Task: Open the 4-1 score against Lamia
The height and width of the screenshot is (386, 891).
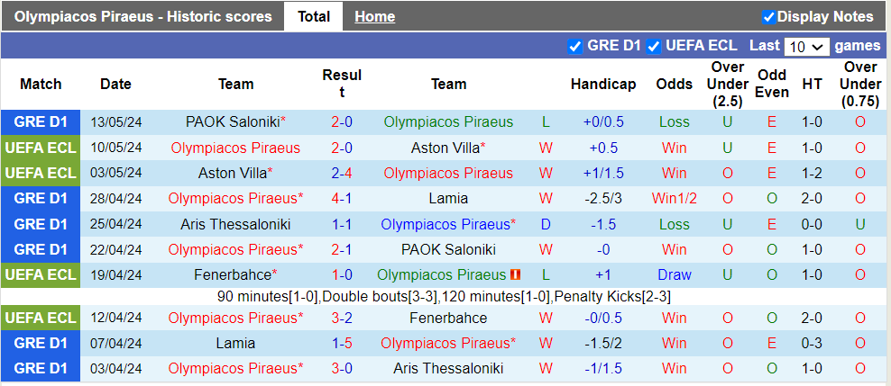Action: 342,198
